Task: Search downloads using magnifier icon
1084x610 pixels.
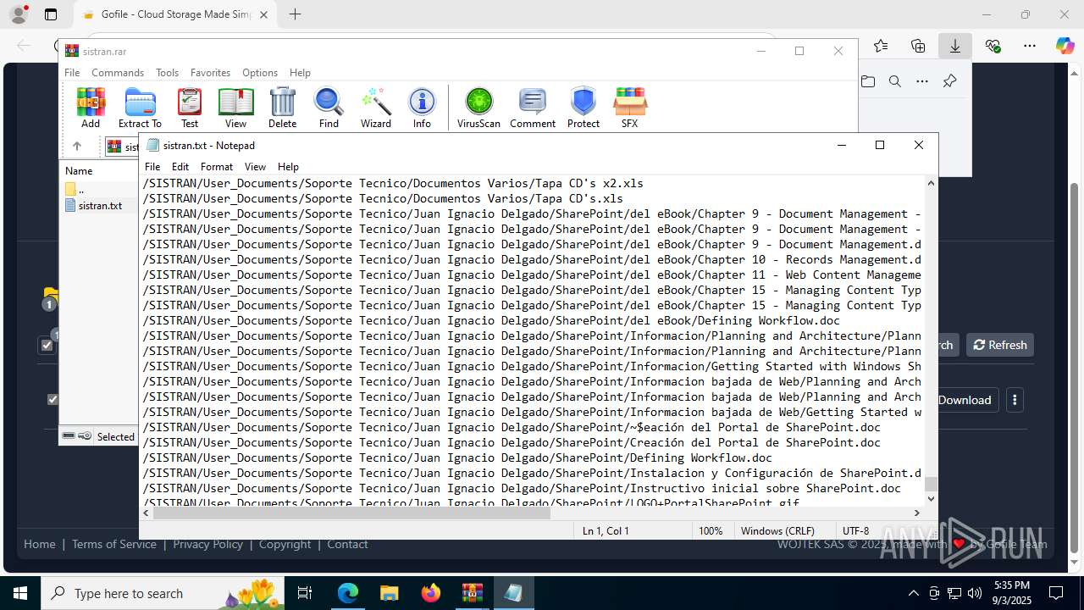Action: (x=895, y=81)
